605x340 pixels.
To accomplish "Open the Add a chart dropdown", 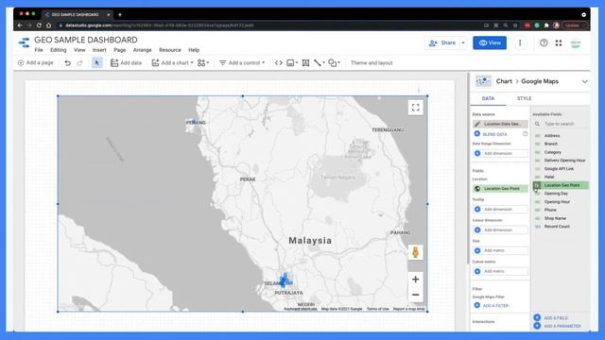I will pos(172,63).
